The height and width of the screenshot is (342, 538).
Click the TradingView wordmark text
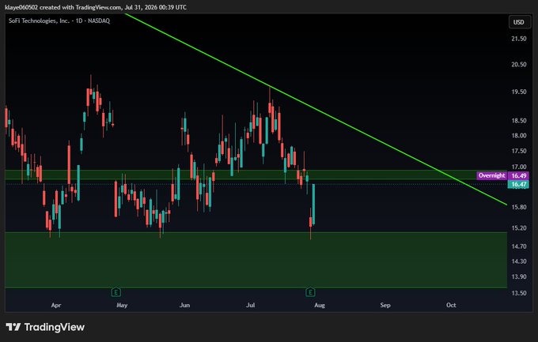(55, 327)
